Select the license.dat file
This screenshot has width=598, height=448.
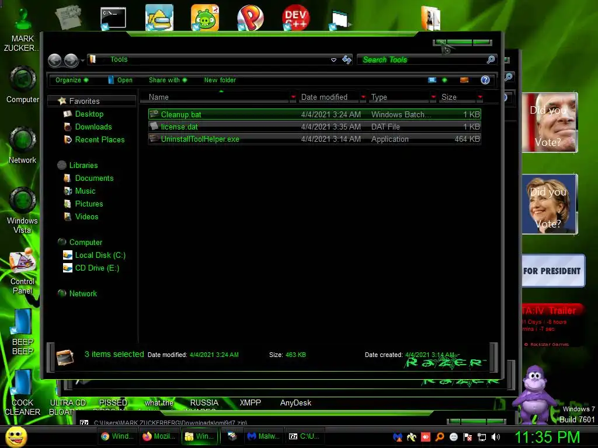pos(315,127)
